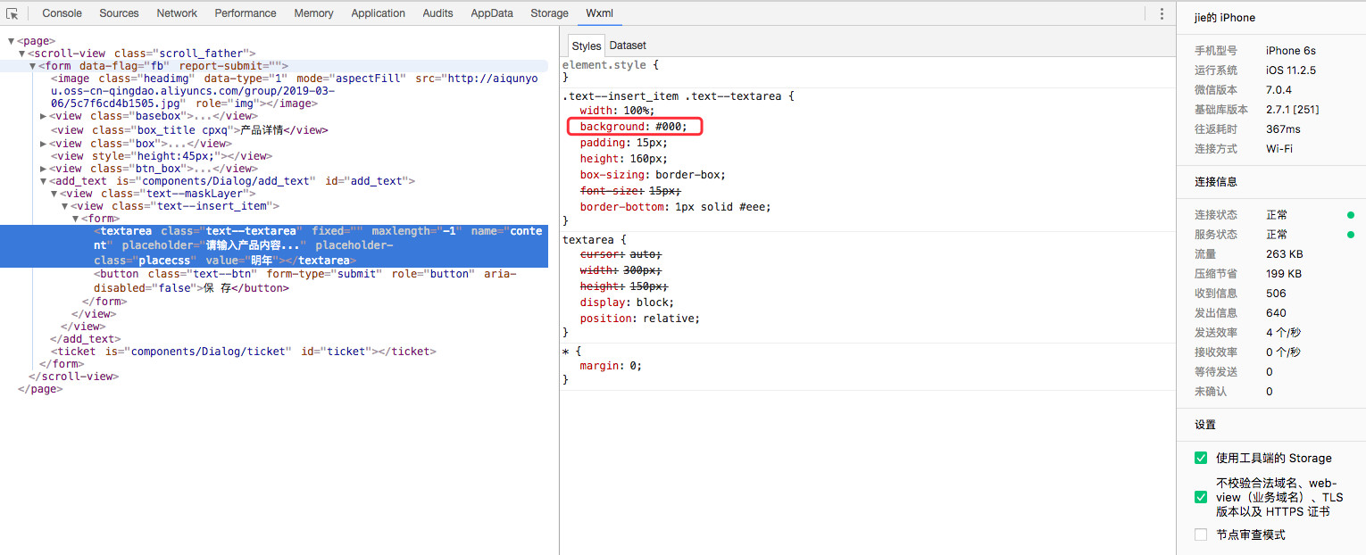The height and width of the screenshot is (555, 1366).
Task: Enable the 节点审查模式 checkbox
Action: tap(1201, 534)
